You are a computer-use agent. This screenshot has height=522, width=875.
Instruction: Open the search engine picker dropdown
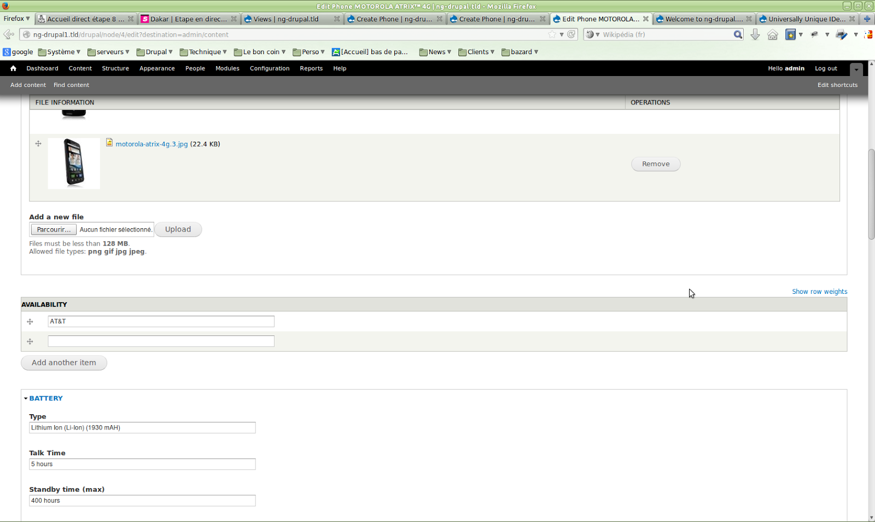click(x=593, y=34)
